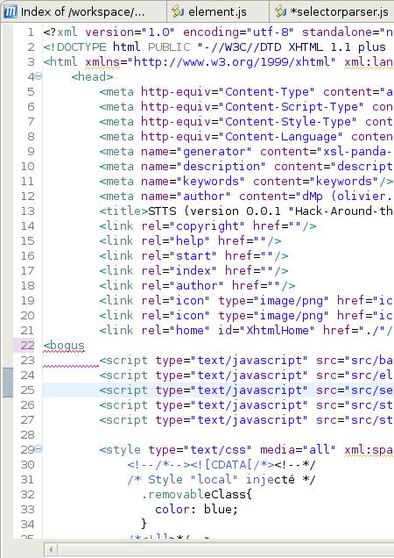Screen dimensions: 394x558
Task: Click the .removableClass selector
Action: [196, 496]
